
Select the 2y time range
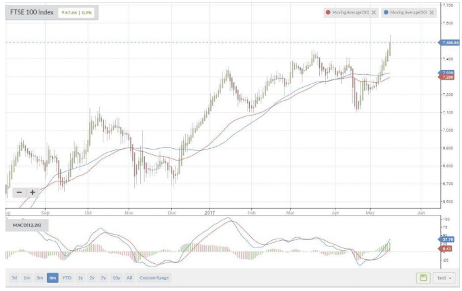(92, 278)
